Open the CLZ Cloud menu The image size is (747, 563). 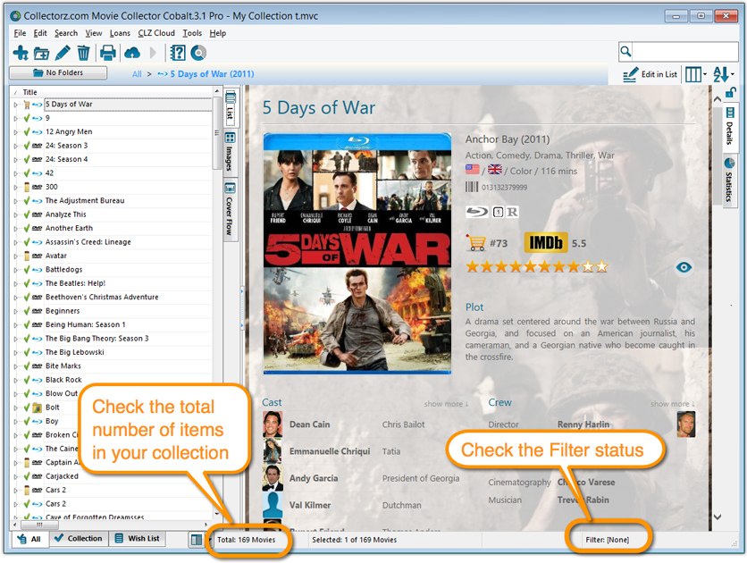pos(156,33)
